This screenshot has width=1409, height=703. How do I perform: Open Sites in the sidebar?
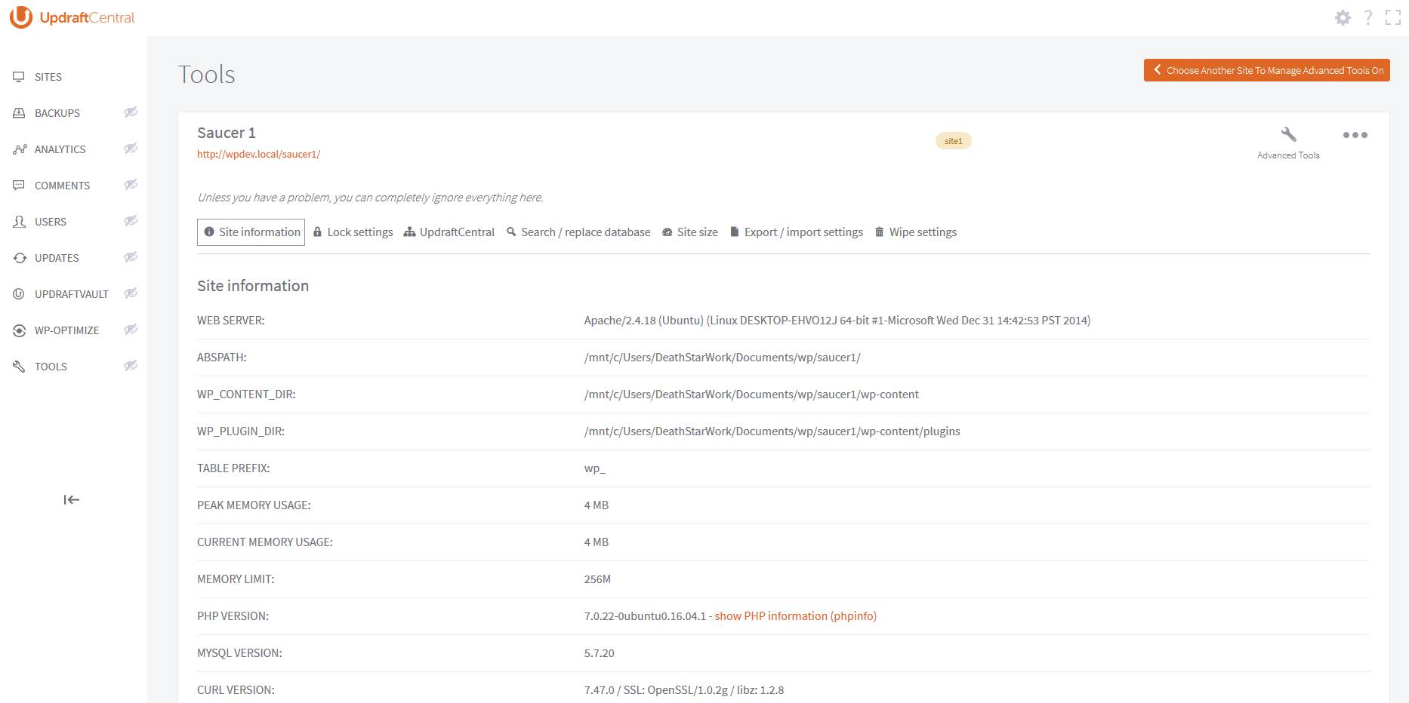(48, 77)
